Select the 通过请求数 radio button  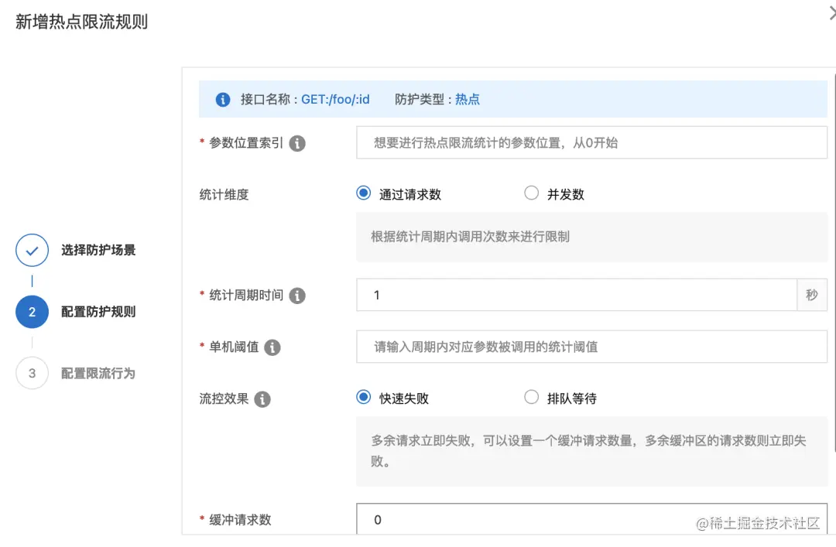364,193
